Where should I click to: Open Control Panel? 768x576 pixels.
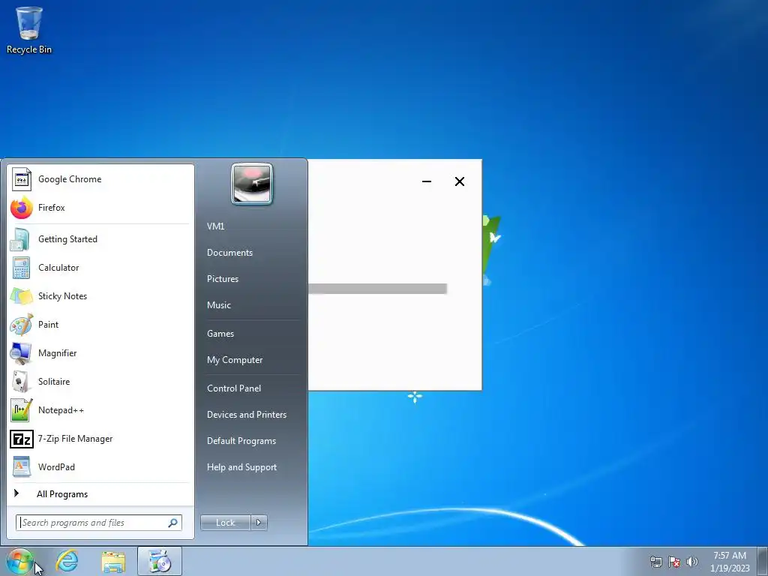tap(234, 388)
